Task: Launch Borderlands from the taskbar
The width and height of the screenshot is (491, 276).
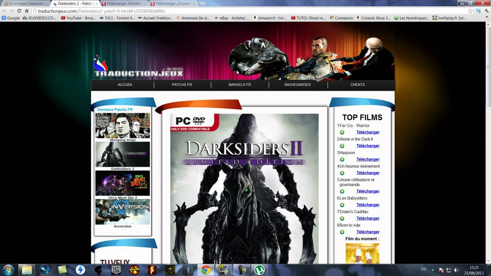Action: click(134, 269)
